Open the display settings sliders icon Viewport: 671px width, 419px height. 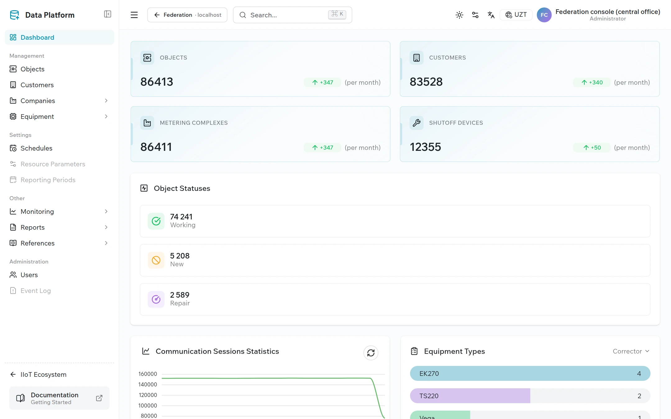tap(475, 15)
